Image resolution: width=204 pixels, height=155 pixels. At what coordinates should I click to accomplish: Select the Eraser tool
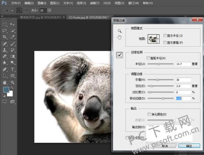point(4,56)
